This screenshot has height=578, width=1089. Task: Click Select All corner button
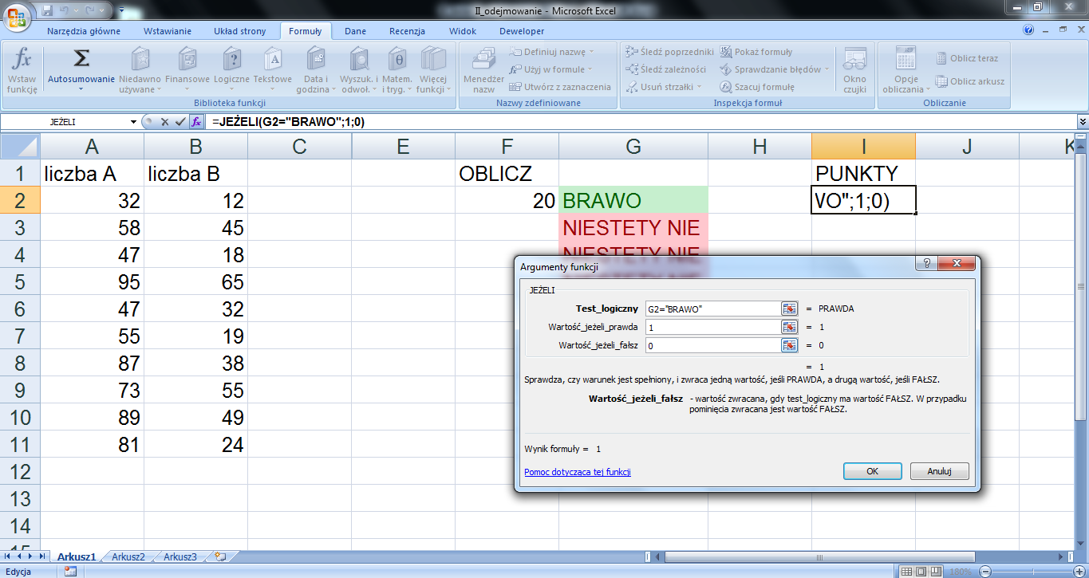(20, 147)
